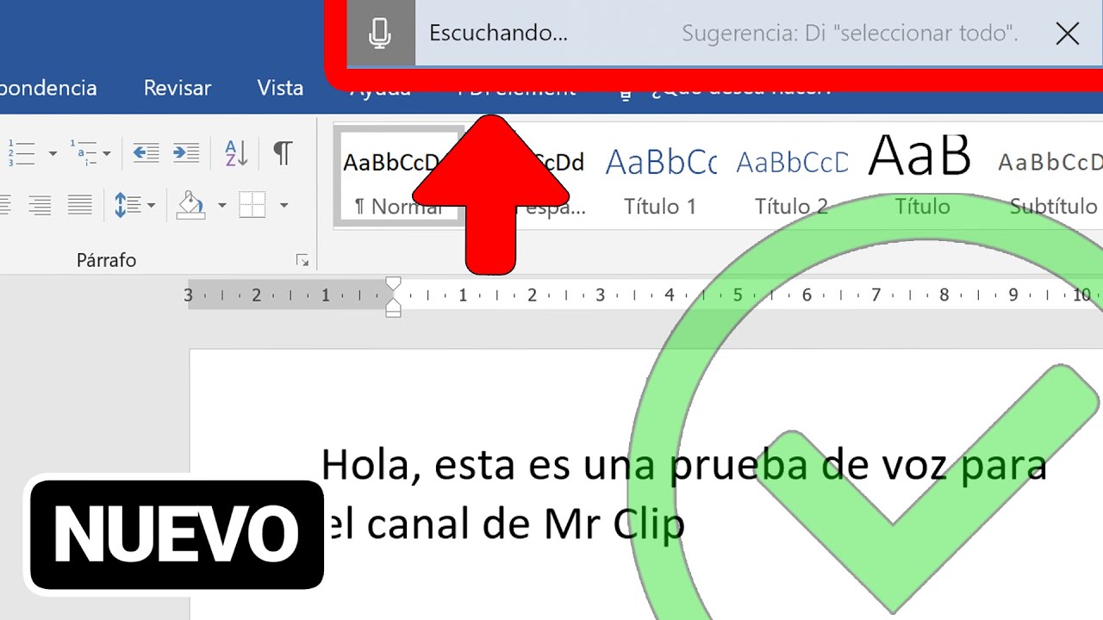The height and width of the screenshot is (620, 1103).
Task: Decrease the paragraph indent
Action: (146, 153)
